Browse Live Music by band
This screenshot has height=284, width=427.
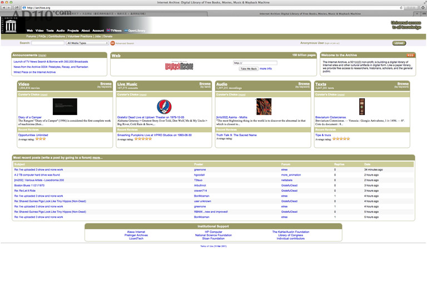click(x=205, y=85)
